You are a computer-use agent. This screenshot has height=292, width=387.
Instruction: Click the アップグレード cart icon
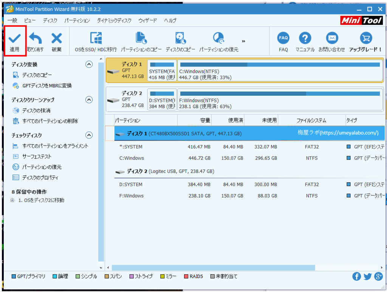pyautogui.click(x=366, y=38)
